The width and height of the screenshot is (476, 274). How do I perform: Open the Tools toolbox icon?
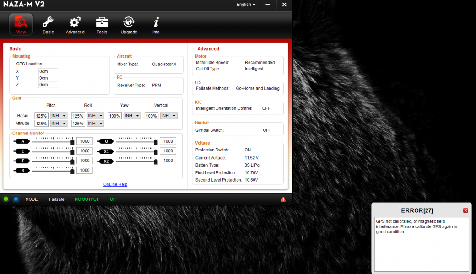pyautogui.click(x=102, y=25)
